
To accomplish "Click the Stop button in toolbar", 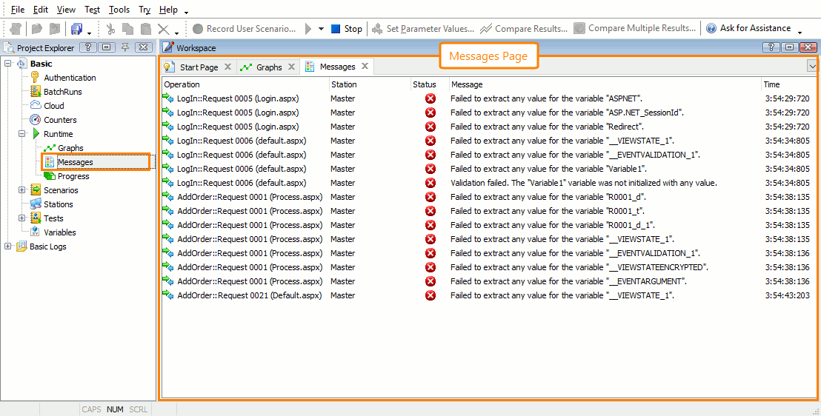I will 347,29.
